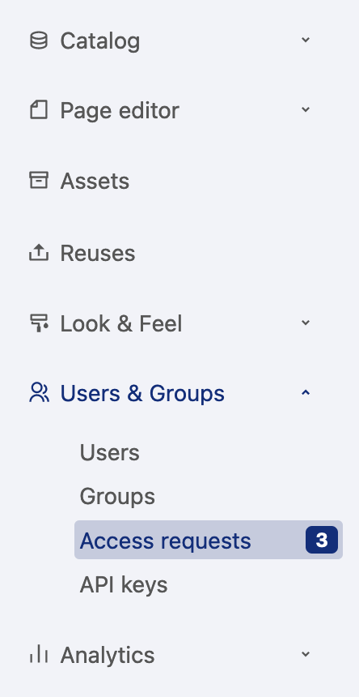Go to the Groups submenu entry
This screenshot has width=359, height=697.
117,497
